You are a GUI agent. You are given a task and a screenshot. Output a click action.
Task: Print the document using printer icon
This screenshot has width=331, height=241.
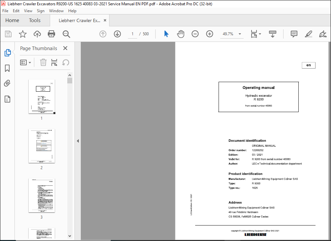51,34
